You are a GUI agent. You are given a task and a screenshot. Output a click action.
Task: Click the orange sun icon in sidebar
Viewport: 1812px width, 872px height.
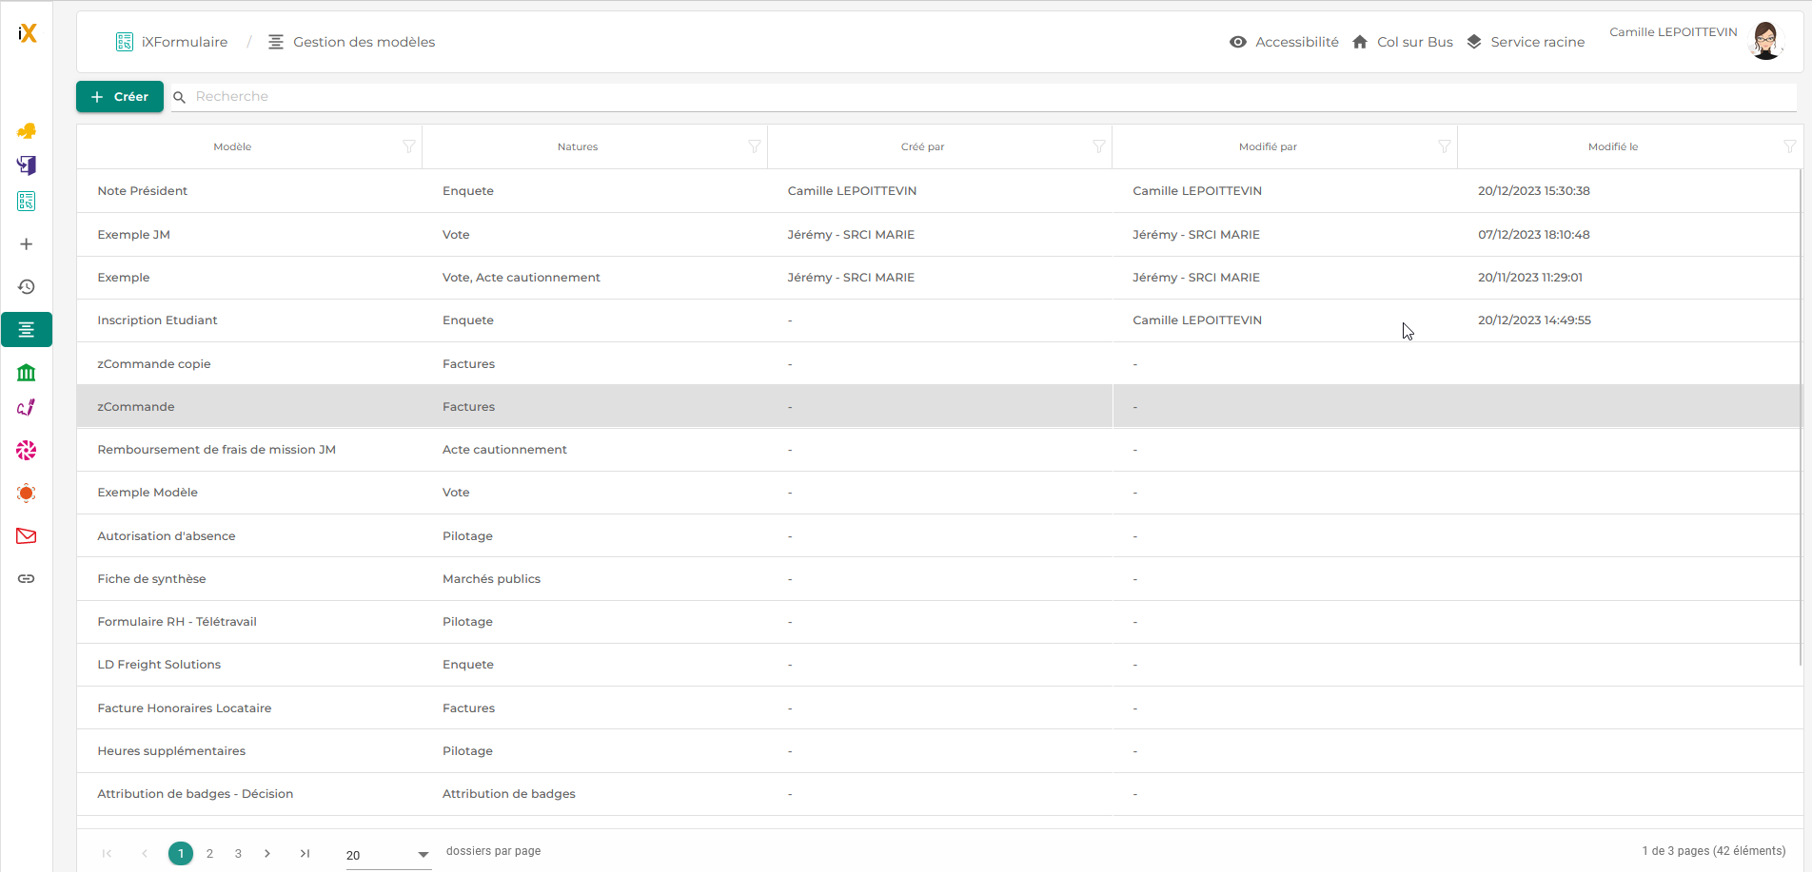(x=27, y=494)
